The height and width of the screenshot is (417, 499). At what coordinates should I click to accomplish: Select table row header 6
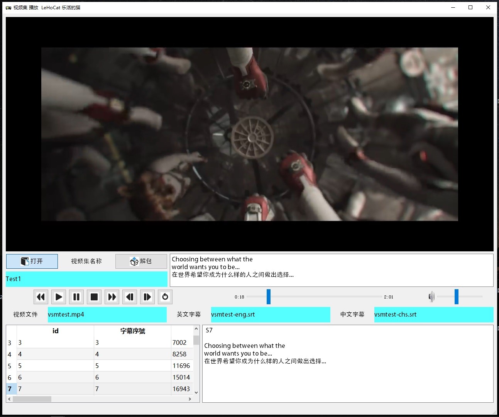click(x=11, y=377)
